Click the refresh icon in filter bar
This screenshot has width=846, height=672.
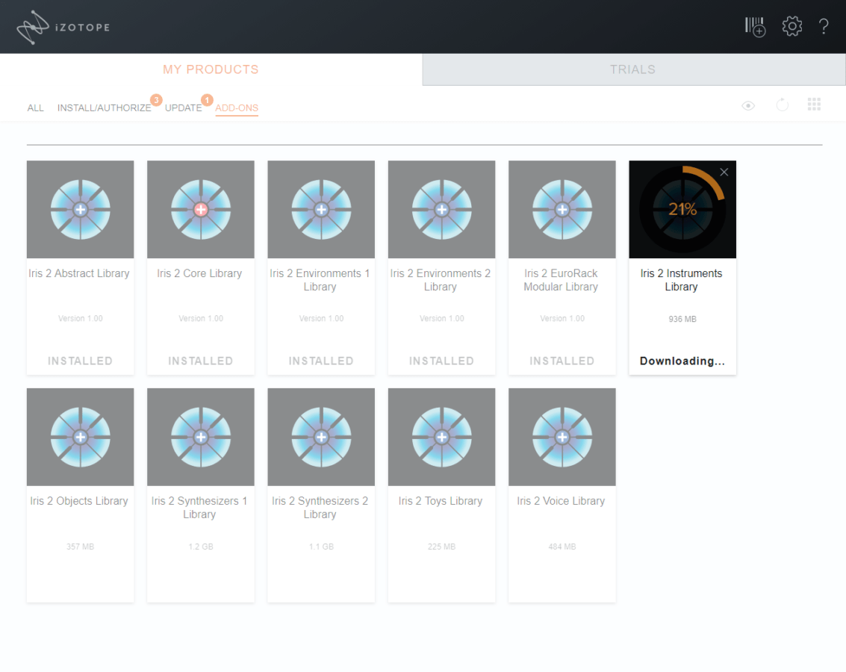point(782,105)
